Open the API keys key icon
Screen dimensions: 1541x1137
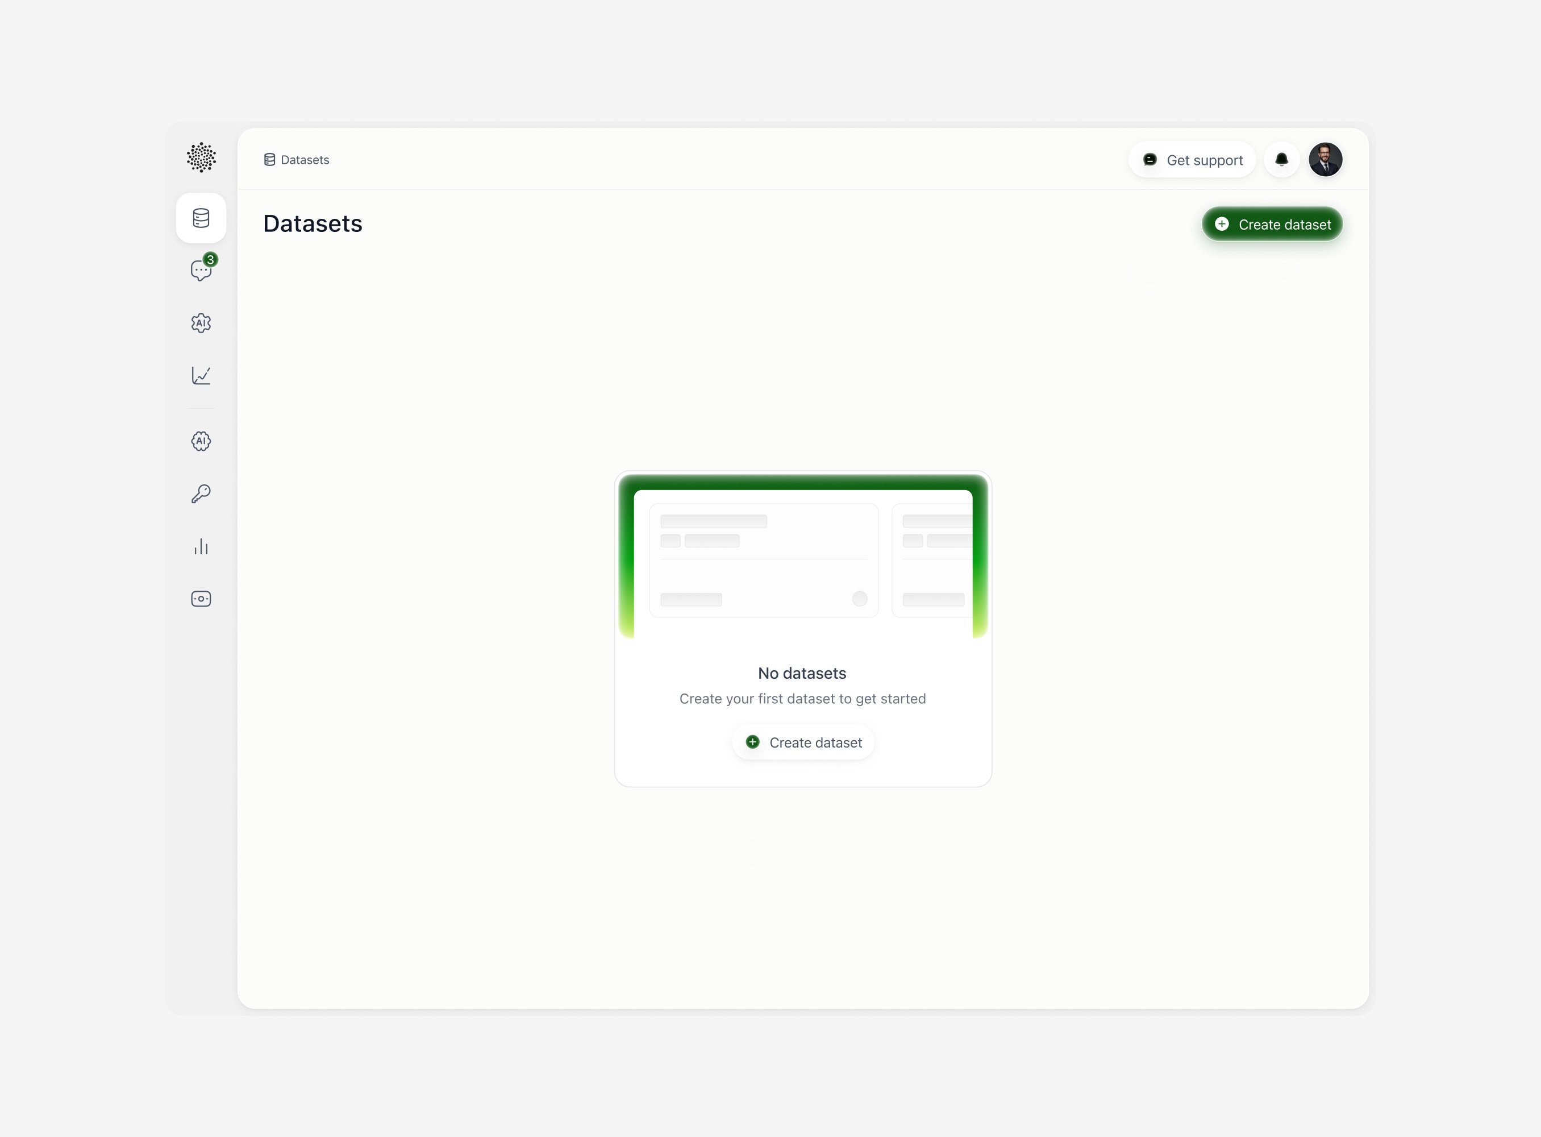coord(201,493)
